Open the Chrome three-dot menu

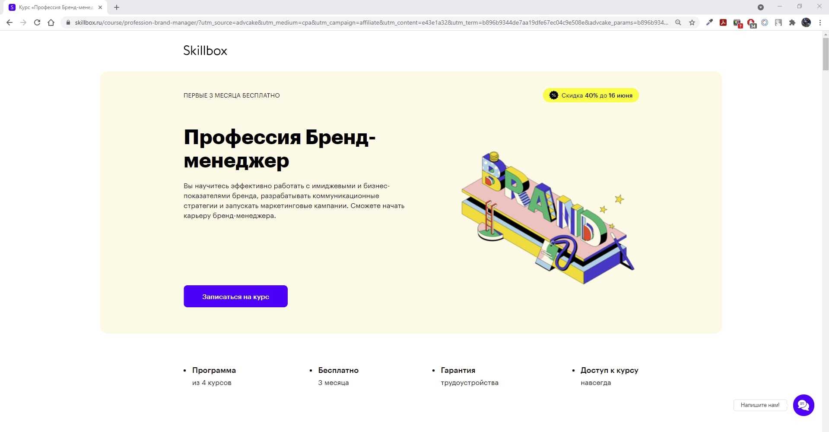click(x=820, y=22)
